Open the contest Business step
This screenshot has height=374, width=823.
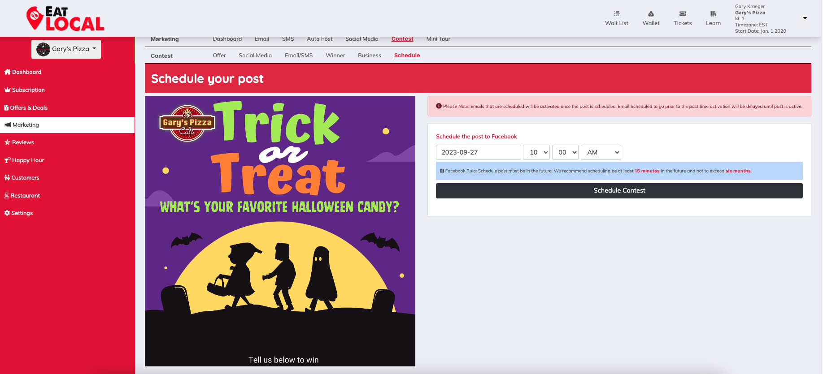pos(370,56)
